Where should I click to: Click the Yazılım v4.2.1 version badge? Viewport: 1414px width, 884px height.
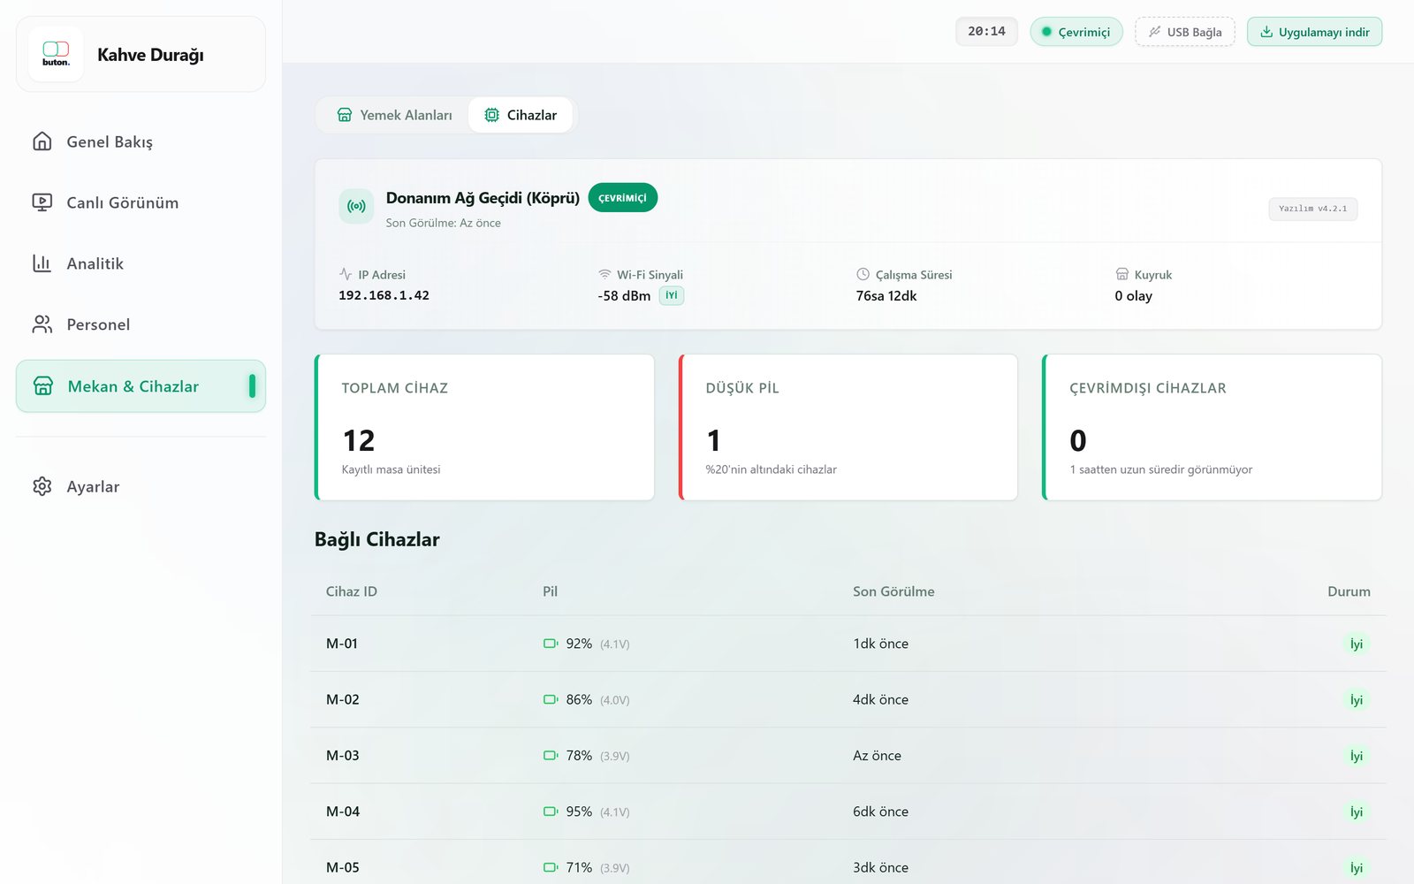coord(1313,209)
